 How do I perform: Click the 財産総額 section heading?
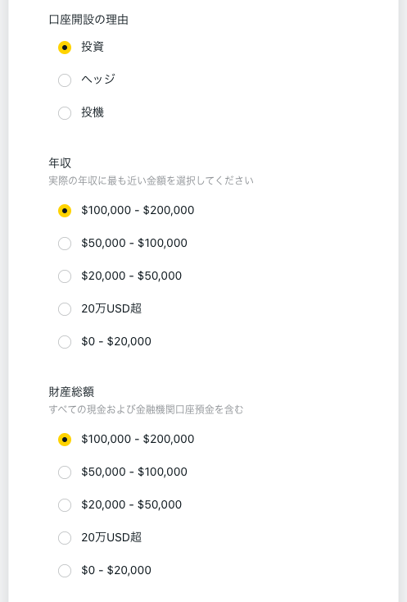coord(71,391)
